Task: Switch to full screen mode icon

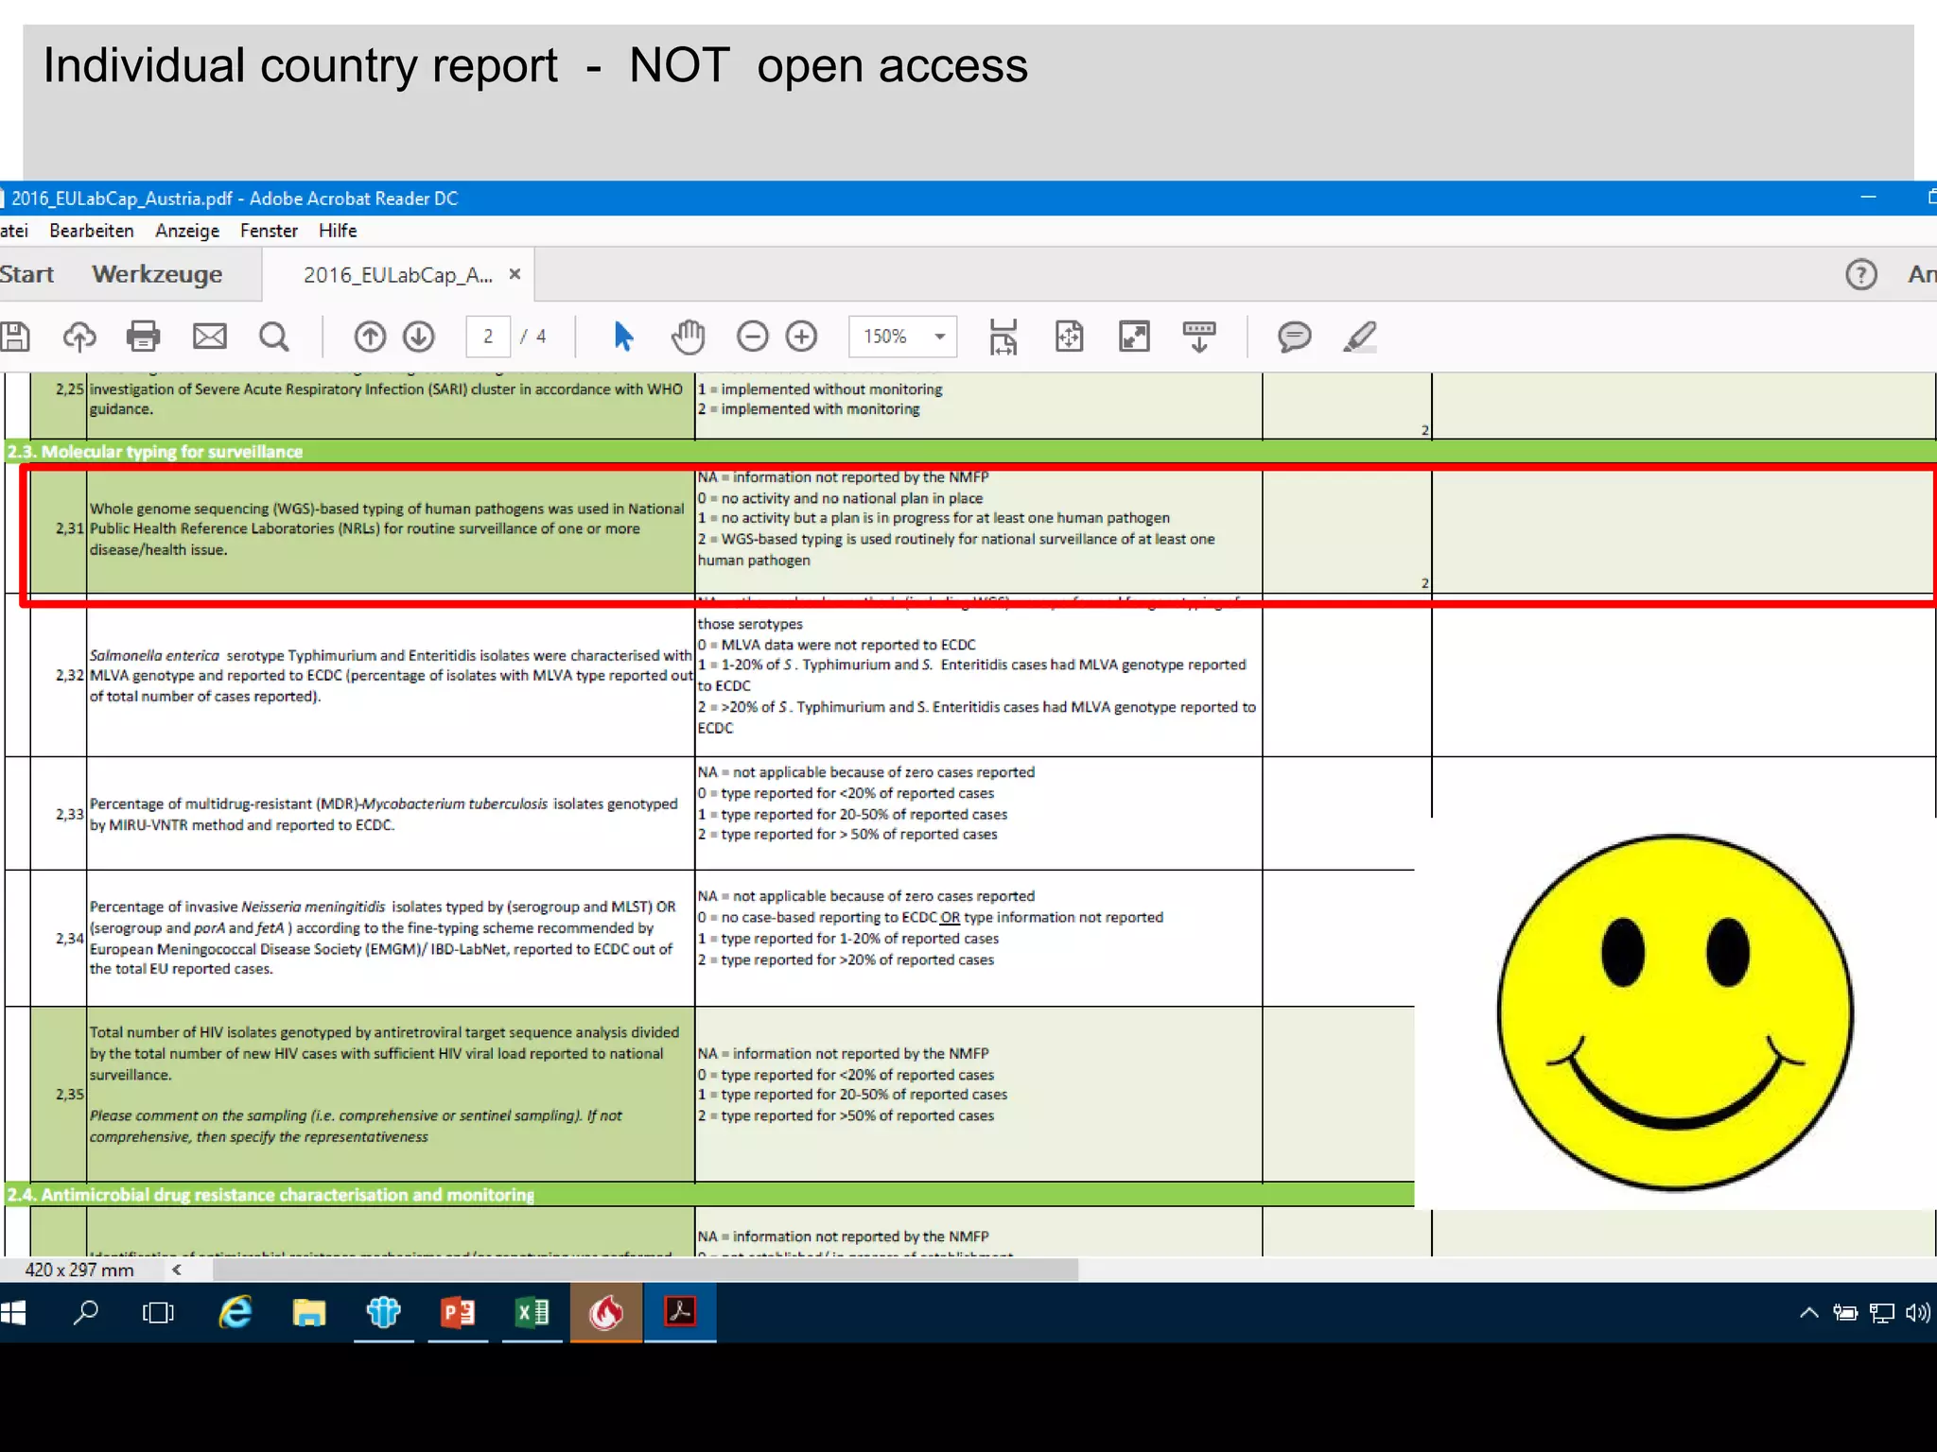Action: 1134,337
